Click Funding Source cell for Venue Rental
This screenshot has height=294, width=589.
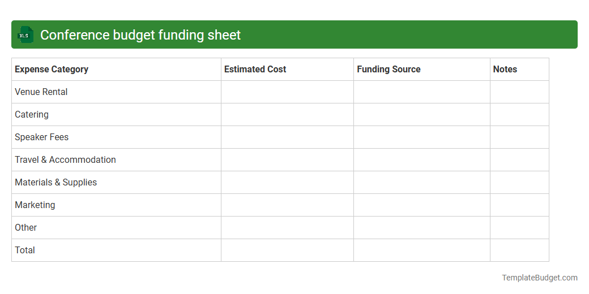(x=422, y=92)
